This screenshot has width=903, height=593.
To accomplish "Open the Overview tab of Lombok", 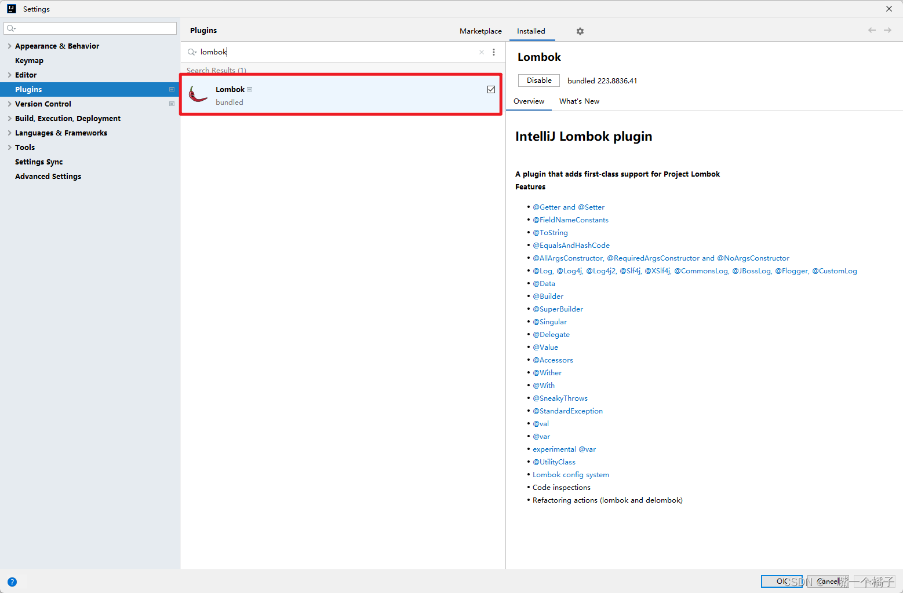I will tap(529, 101).
